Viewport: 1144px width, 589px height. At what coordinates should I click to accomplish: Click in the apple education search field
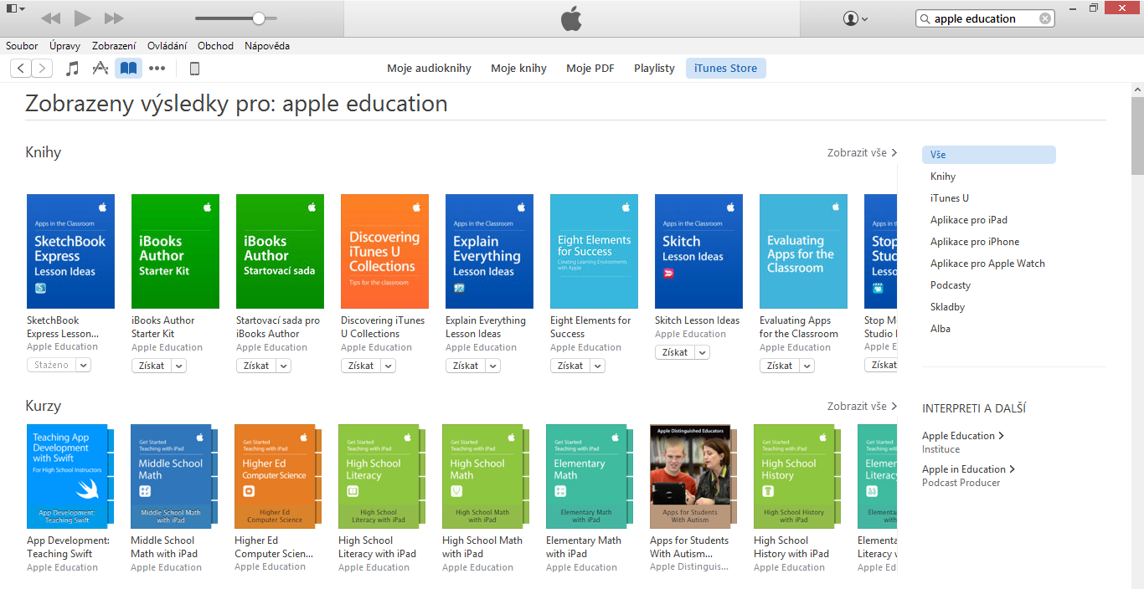(x=986, y=18)
